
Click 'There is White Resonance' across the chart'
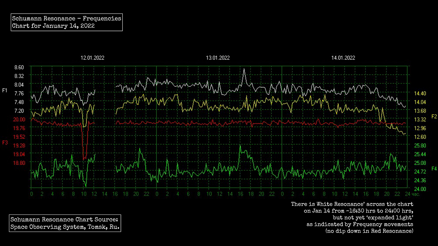pos(352,204)
